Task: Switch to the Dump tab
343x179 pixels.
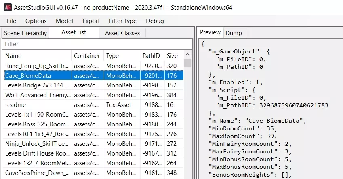Action: pyautogui.click(x=233, y=33)
